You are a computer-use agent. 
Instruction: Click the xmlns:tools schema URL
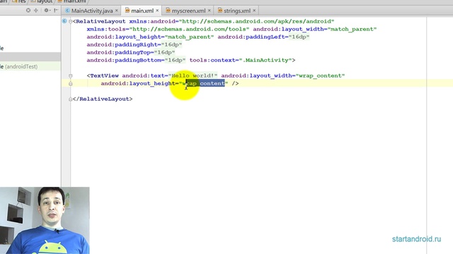[x=189, y=29]
